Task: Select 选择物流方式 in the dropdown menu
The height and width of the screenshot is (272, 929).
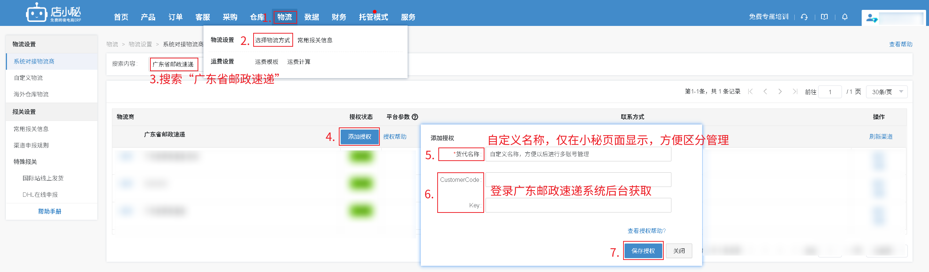Action: (x=273, y=40)
